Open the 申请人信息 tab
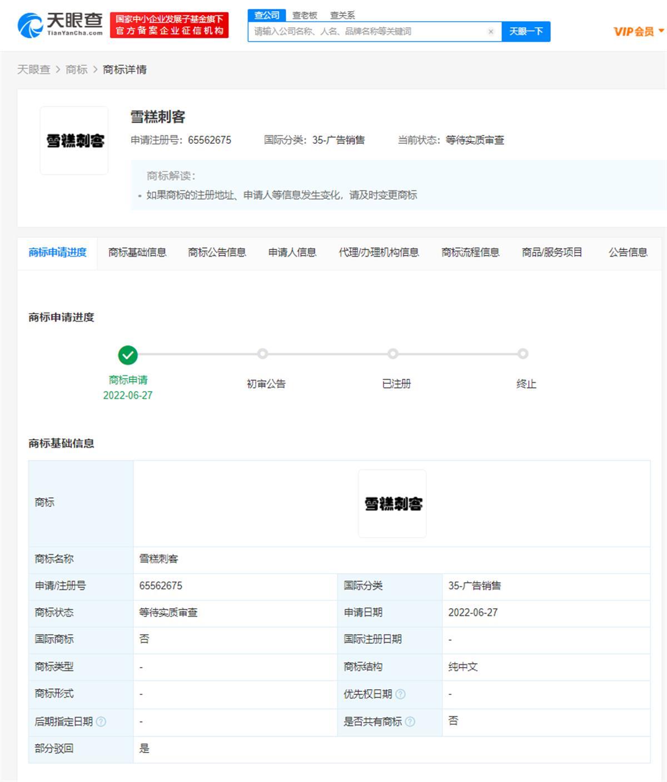 (292, 253)
